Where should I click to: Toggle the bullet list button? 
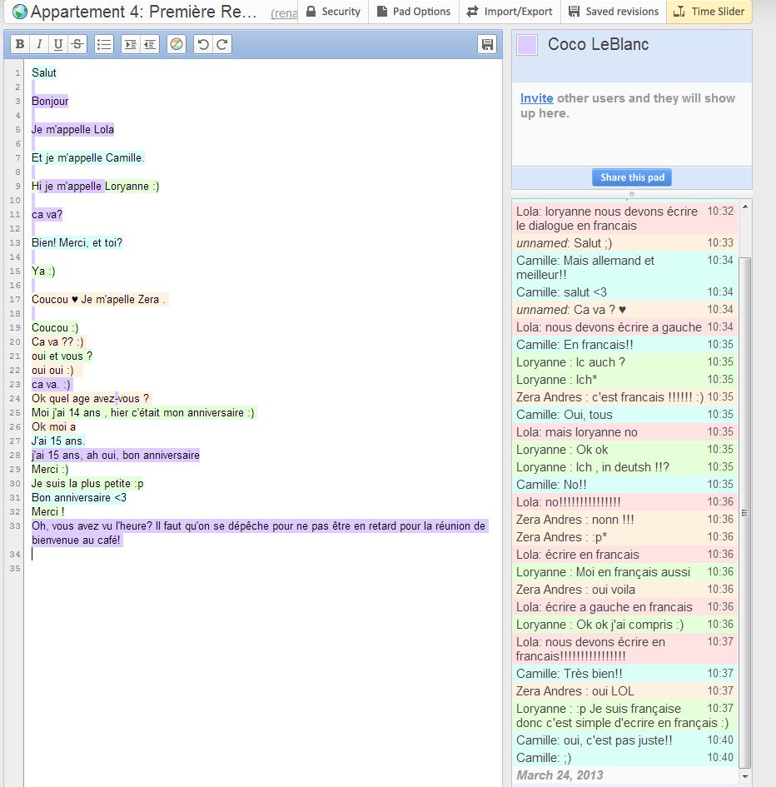click(104, 45)
